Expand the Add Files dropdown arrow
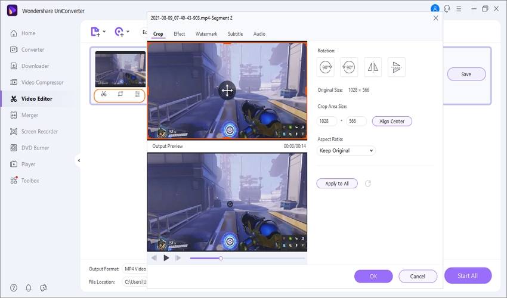This screenshot has height=298, width=507. point(104,32)
